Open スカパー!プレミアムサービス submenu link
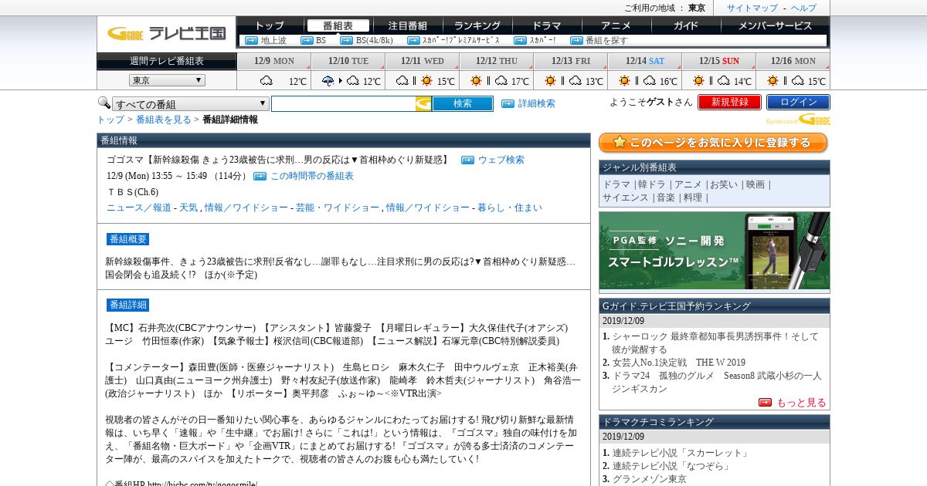The image size is (927, 486). [x=460, y=40]
